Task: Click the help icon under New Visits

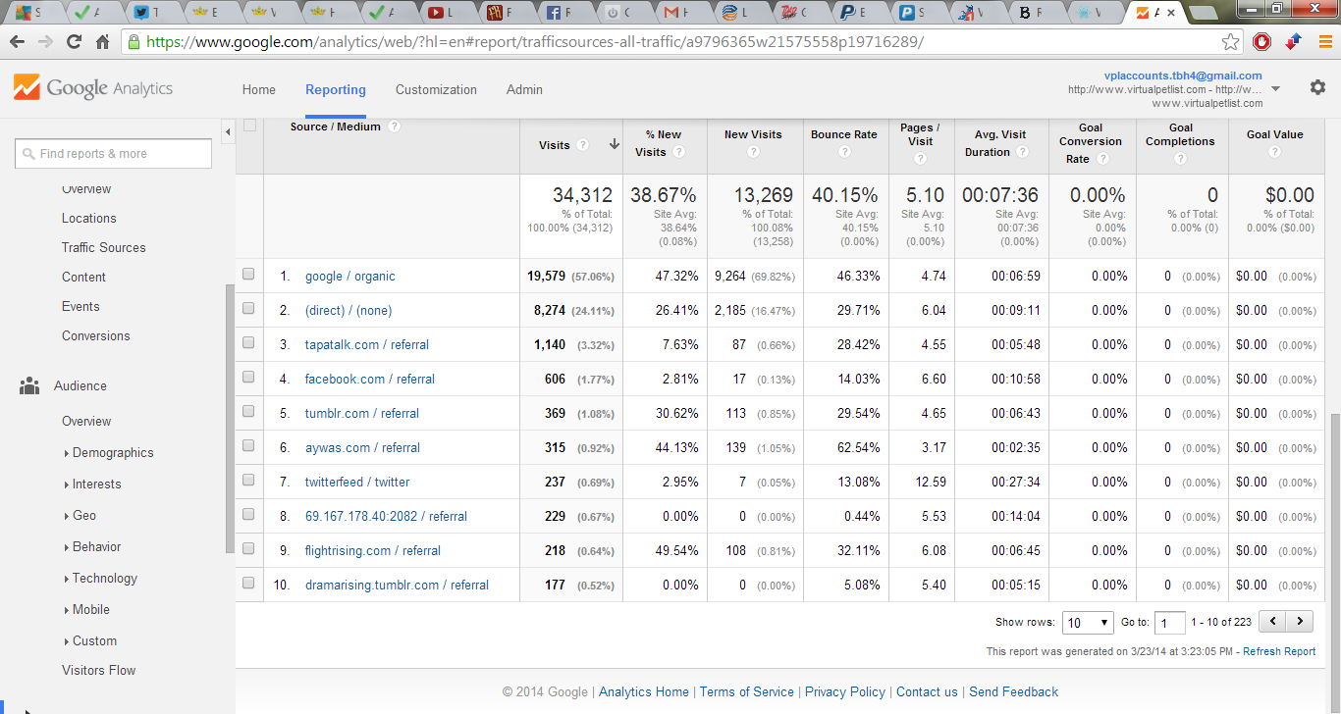Action: pyautogui.click(x=753, y=152)
